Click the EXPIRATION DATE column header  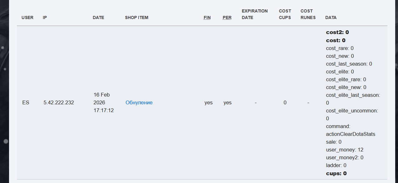click(254, 14)
